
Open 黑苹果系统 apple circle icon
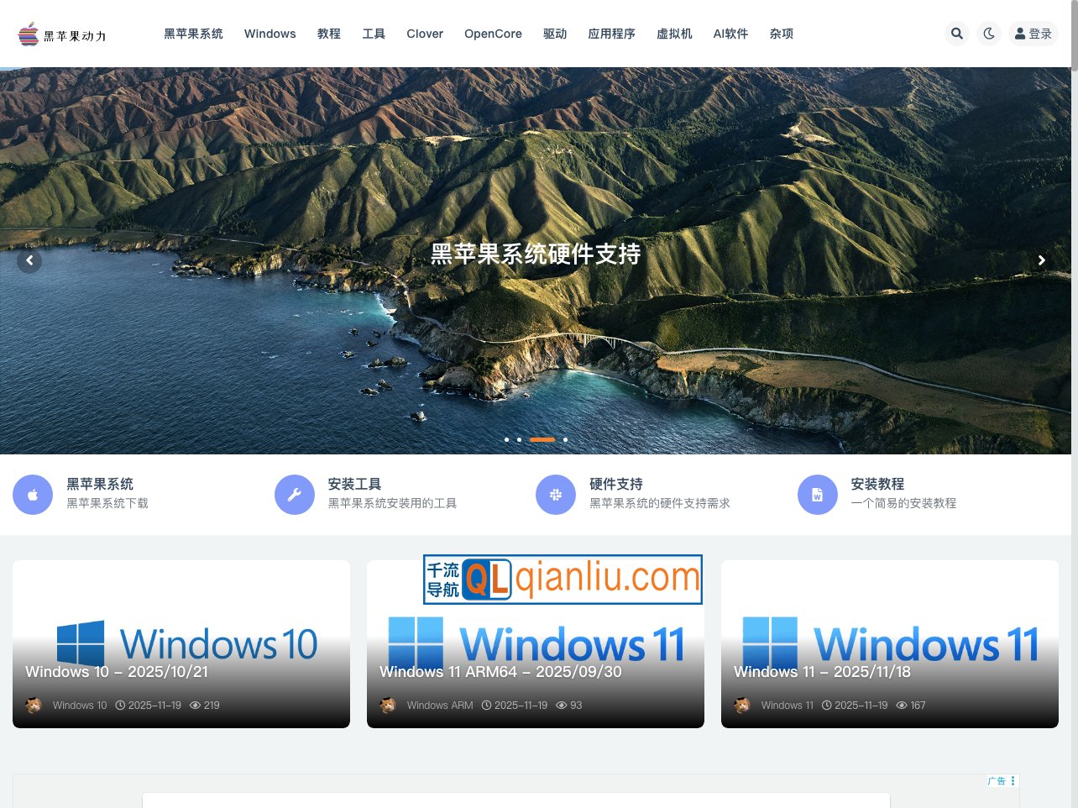(33, 495)
